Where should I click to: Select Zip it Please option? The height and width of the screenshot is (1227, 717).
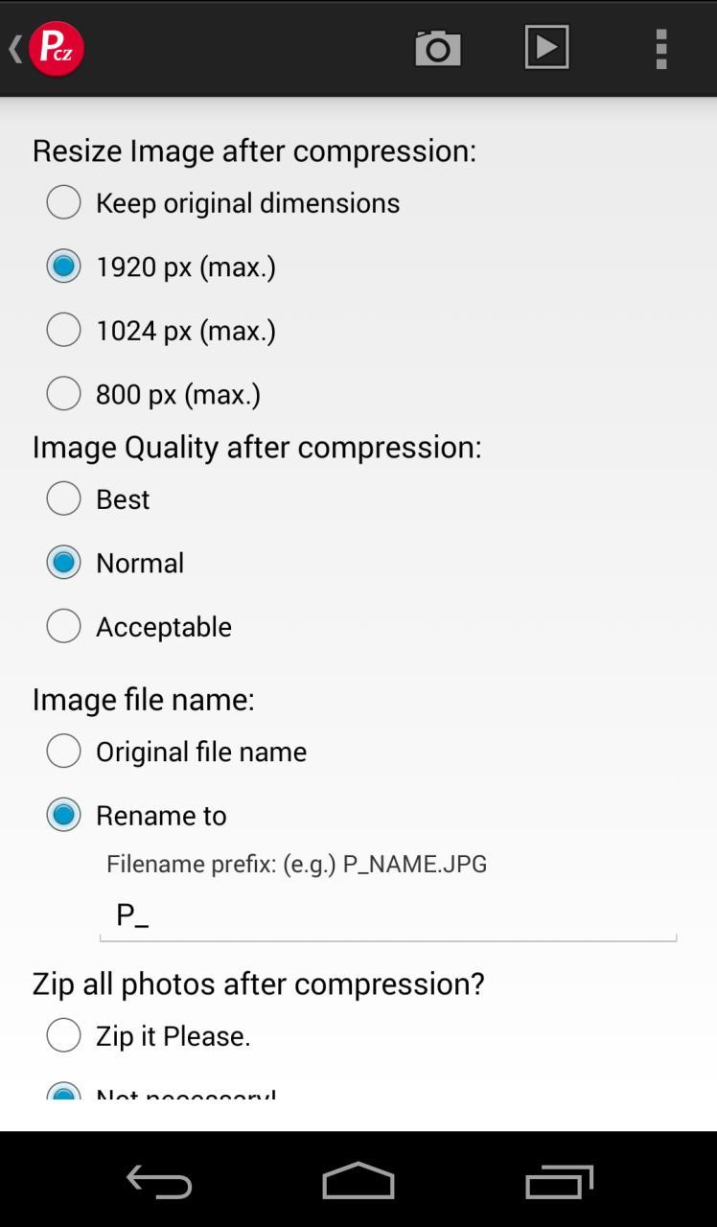[x=64, y=1035]
